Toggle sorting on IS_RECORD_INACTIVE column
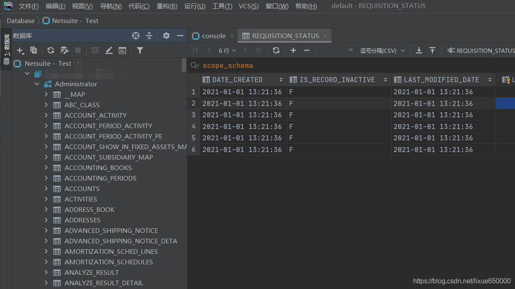The image size is (515, 289). pyautogui.click(x=385, y=79)
